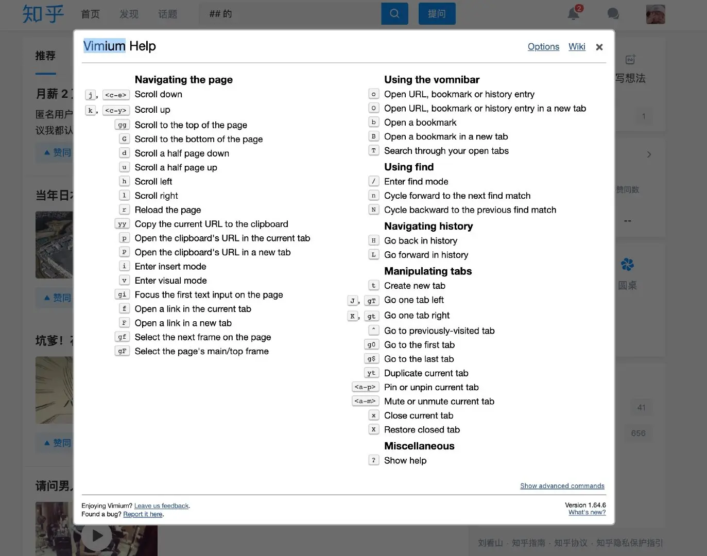Click the <c-y> key badge

(116, 110)
